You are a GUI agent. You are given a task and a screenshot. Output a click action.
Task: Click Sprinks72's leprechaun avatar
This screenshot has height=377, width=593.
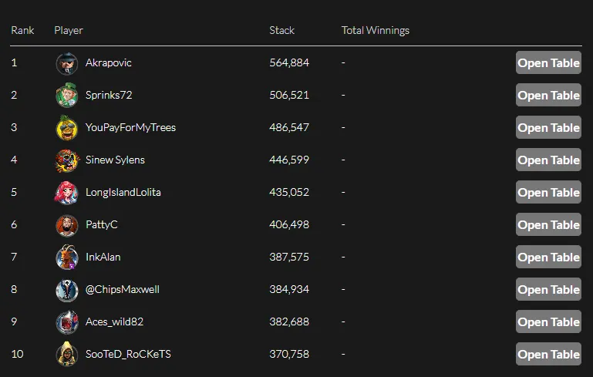pyautogui.click(x=67, y=96)
